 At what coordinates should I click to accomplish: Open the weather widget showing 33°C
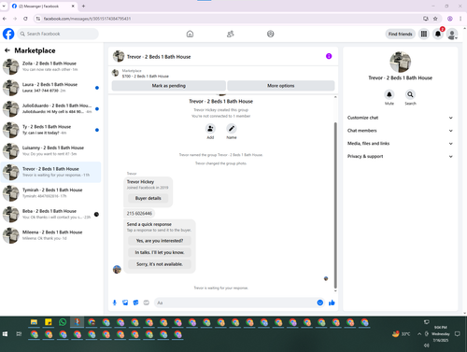point(402,334)
